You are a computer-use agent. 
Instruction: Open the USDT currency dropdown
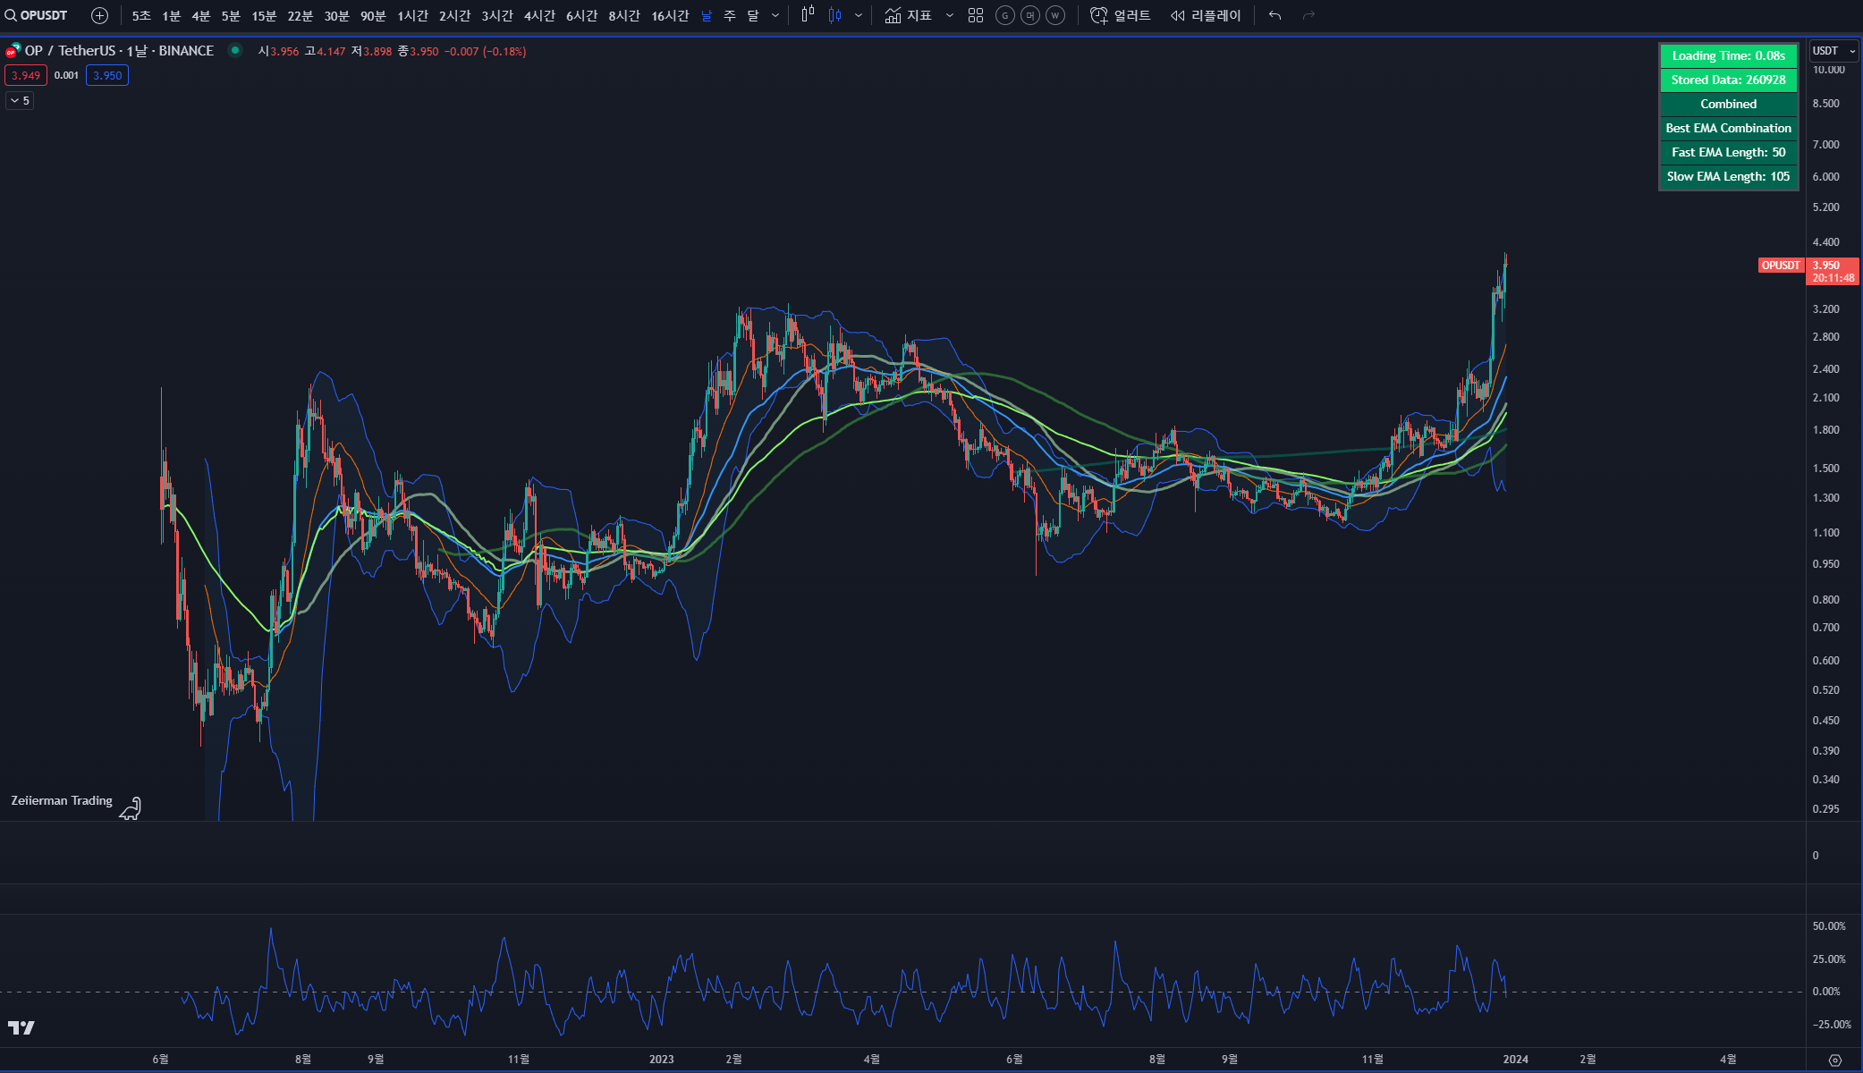pyautogui.click(x=1833, y=51)
